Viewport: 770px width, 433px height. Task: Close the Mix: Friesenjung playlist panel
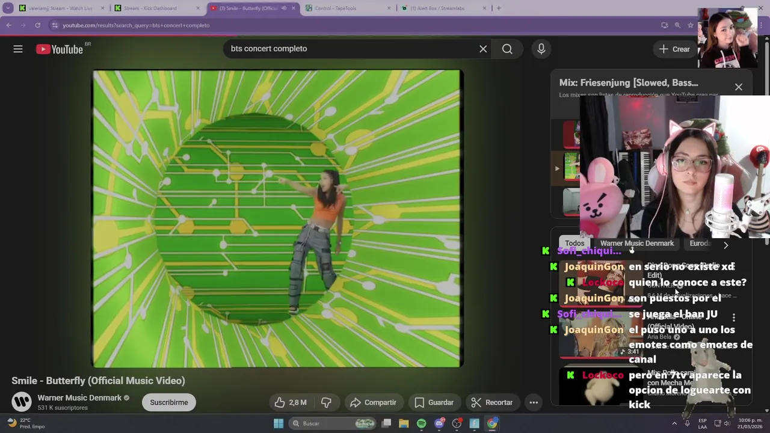point(738,87)
